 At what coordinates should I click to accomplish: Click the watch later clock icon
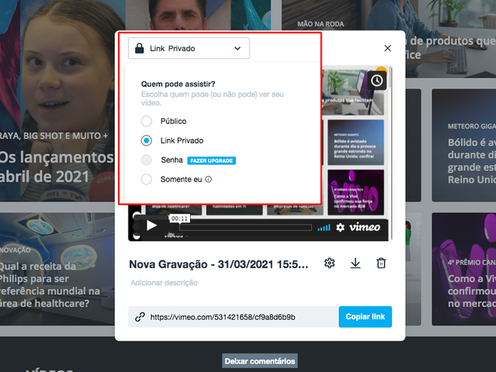pos(377,80)
